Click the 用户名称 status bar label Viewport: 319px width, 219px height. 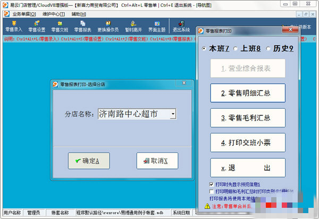pos(12,213)
